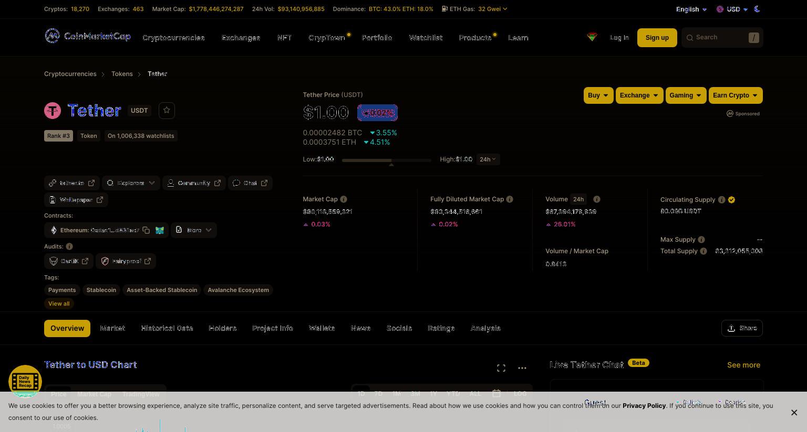
Task: Focus the Search input field
Action: (722, 37)
